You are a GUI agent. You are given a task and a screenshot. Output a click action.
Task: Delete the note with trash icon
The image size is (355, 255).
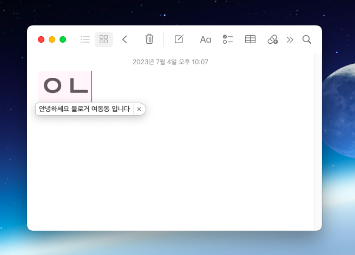coord(149,39)
